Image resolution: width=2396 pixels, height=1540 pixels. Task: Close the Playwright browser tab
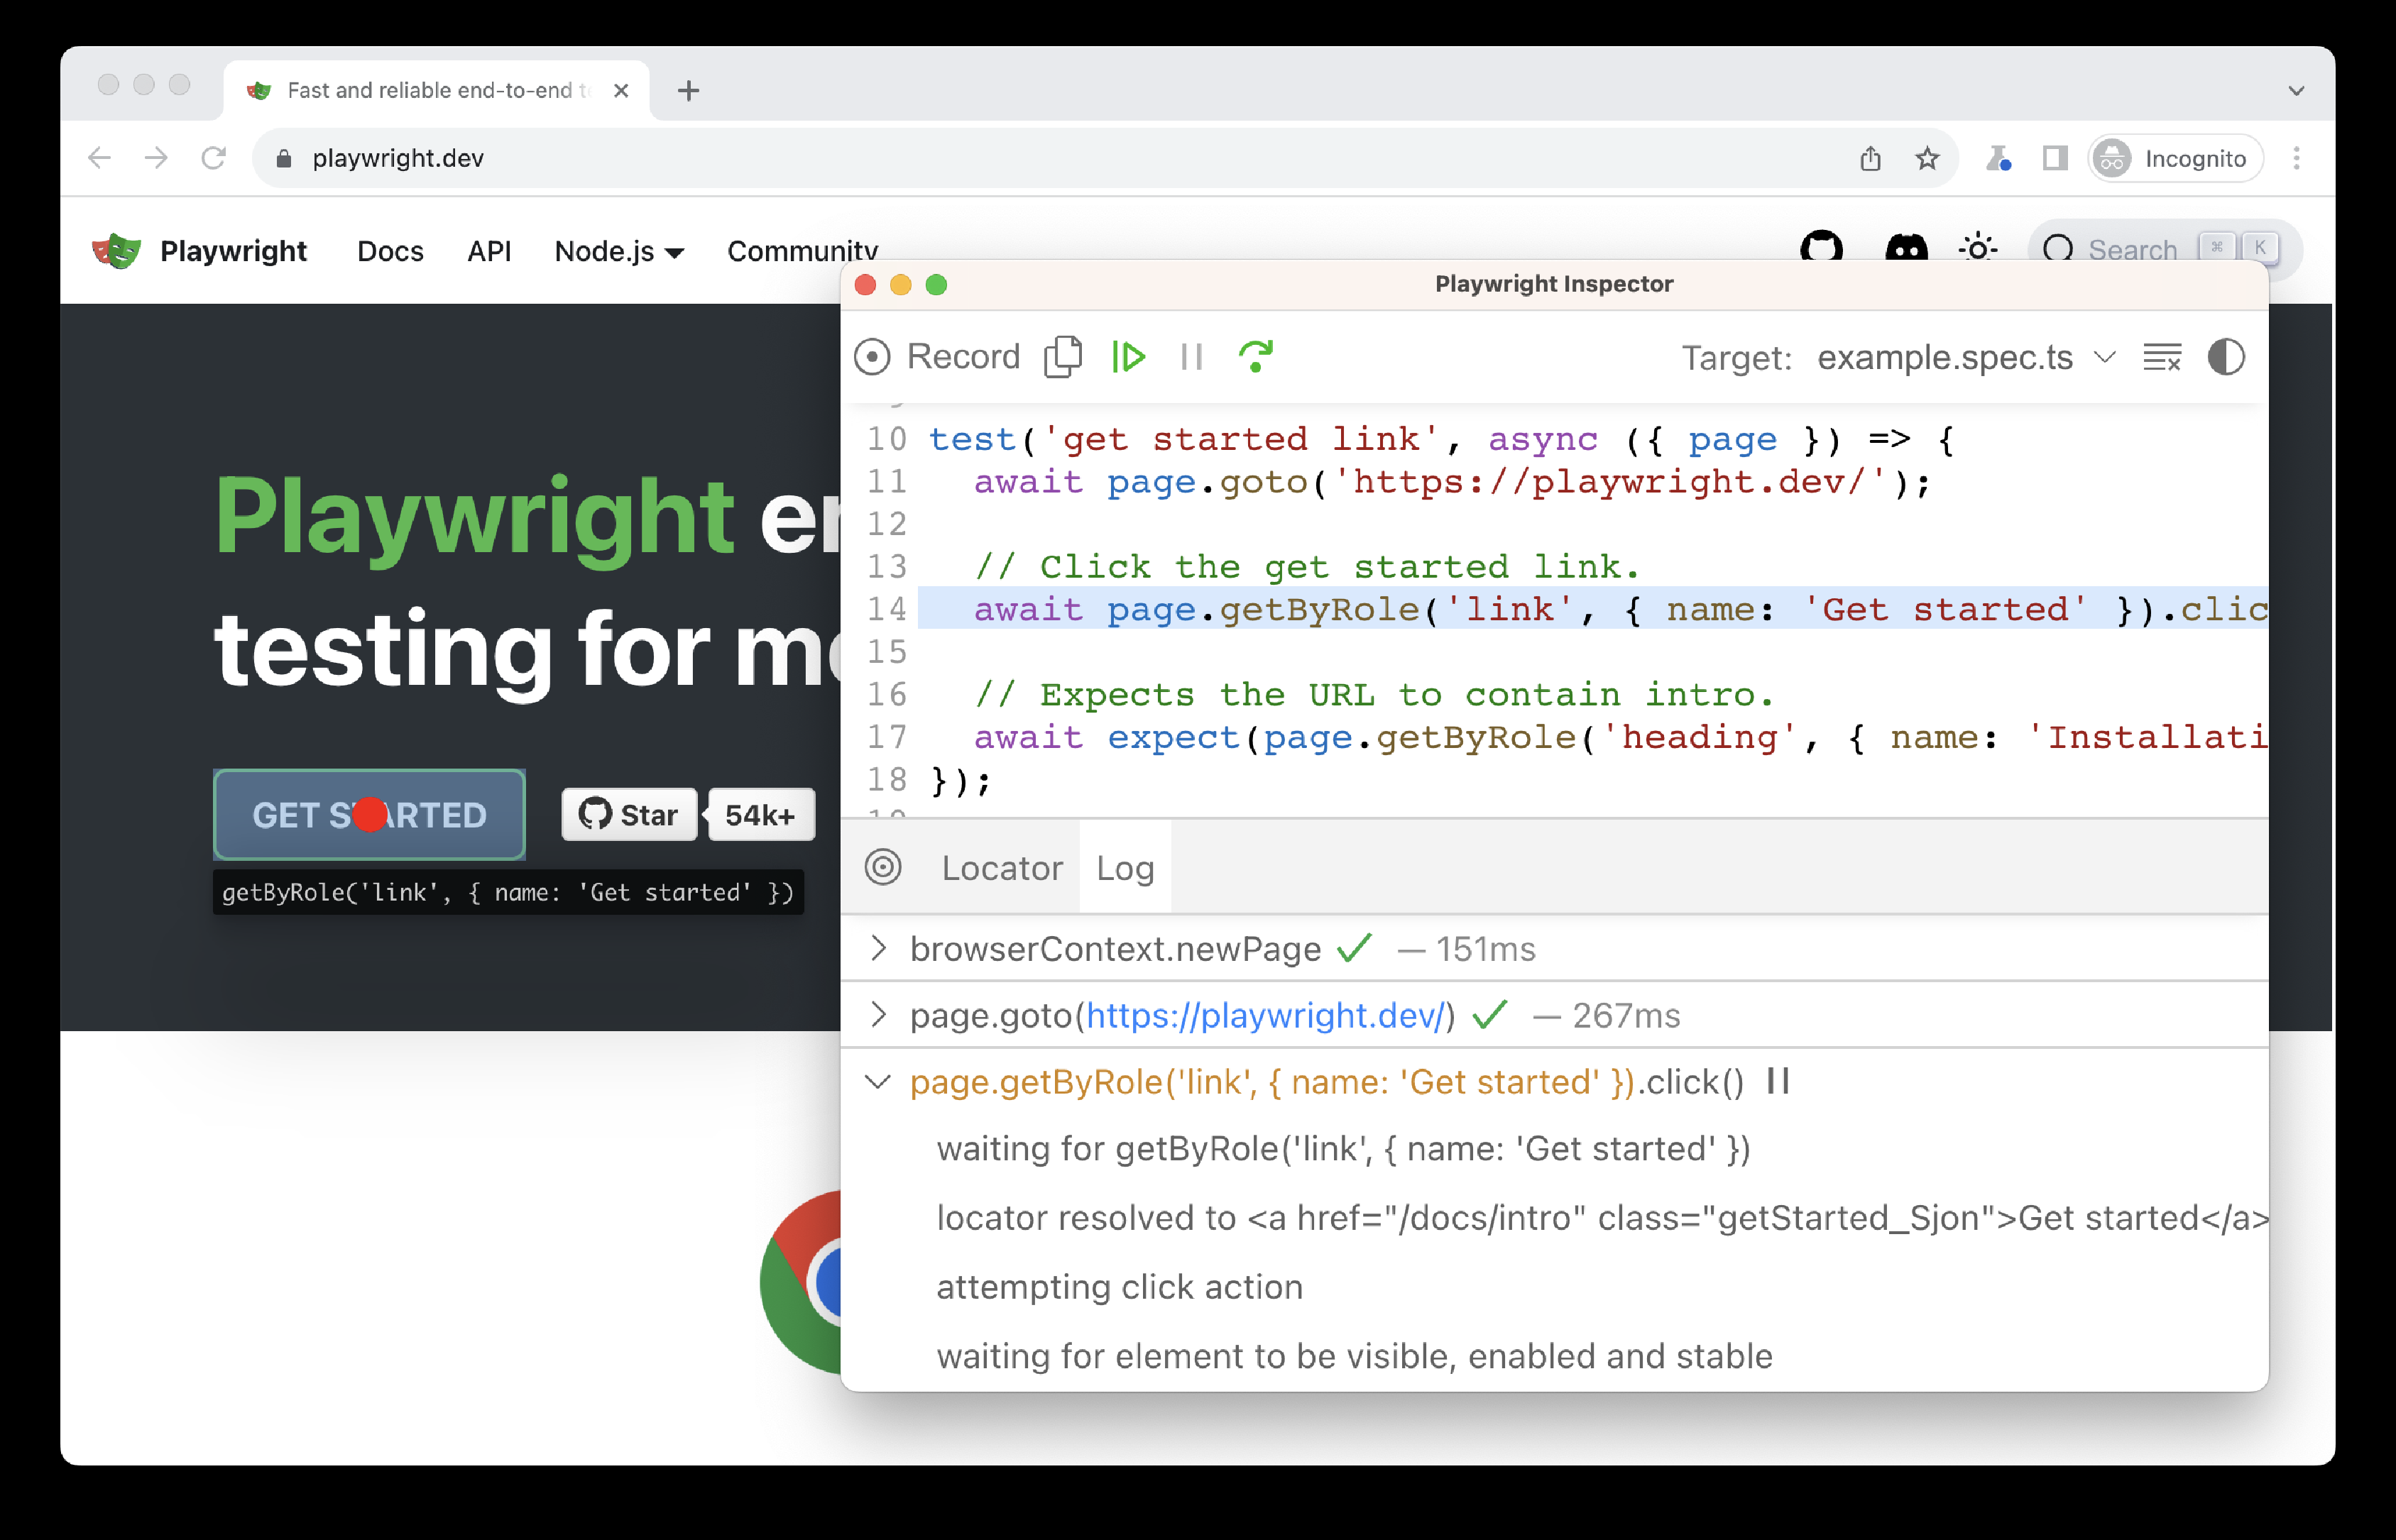point(620,90)
